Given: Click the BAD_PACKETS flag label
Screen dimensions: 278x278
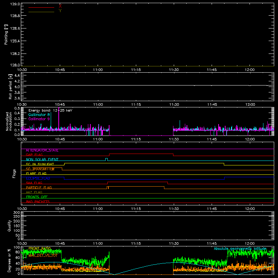Looking at the screenshot, I should coord(38,202).
